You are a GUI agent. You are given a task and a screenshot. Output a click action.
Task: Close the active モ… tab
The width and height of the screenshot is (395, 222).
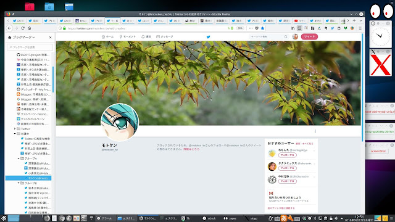[117, 21]
